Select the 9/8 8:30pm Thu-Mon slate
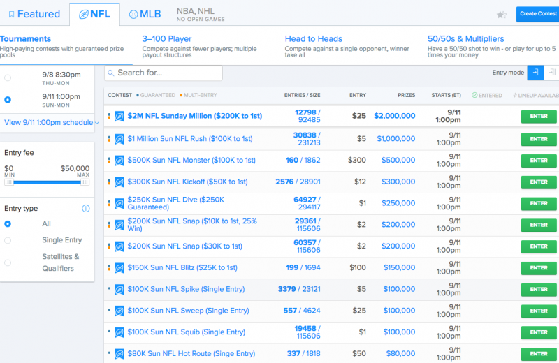Image resolution: width=559 pixels, height=363 pixels. click(x=8, y=78)
